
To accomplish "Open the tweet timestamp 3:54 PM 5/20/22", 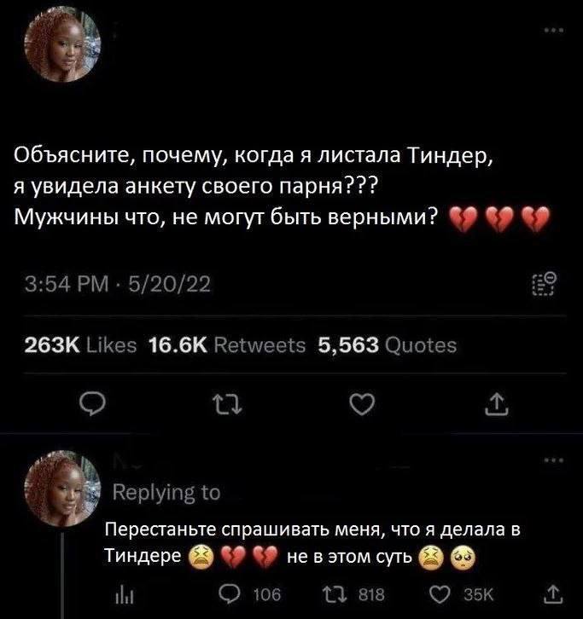I will click(x=118, y=284).
